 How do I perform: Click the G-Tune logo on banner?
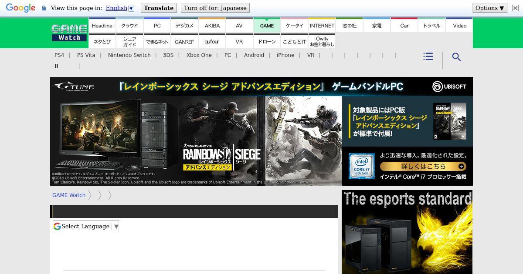(x=74, y=87)
